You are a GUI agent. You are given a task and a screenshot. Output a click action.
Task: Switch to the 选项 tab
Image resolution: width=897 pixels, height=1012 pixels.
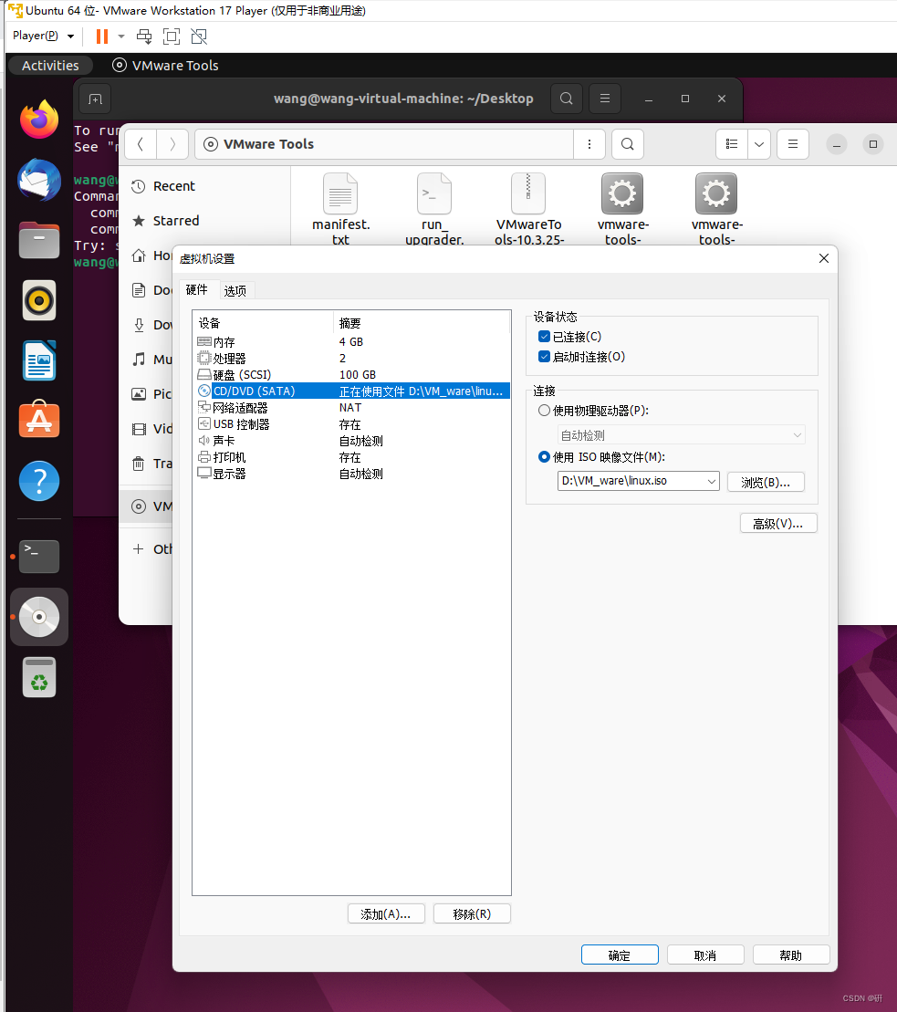pos(235,290)
